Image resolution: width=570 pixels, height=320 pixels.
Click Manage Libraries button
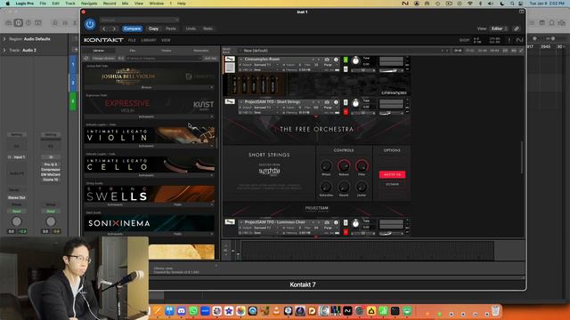coord(103,59)
